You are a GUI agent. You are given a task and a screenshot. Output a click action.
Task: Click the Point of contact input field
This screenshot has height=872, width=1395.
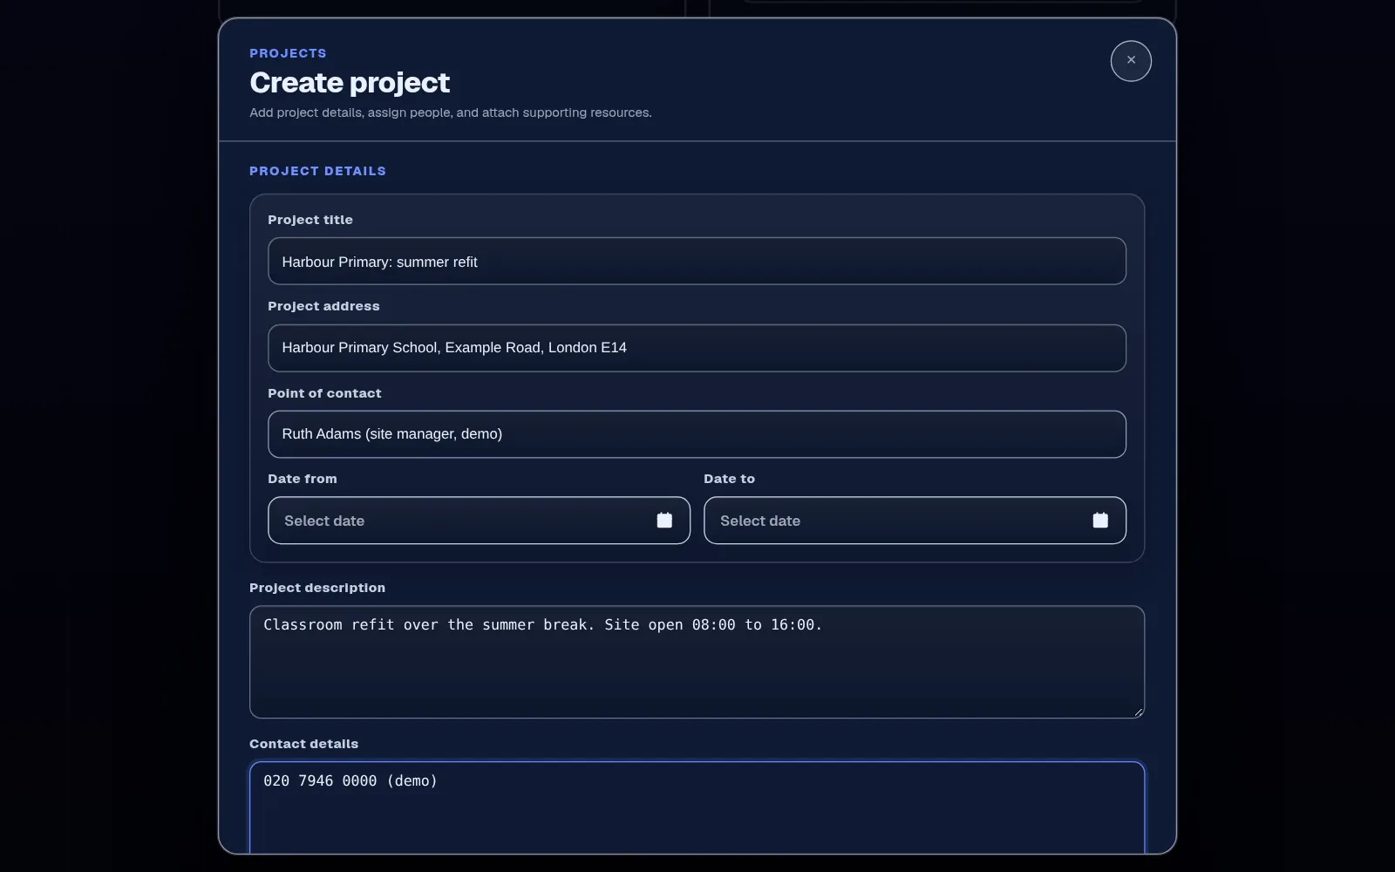click(x=697, y=434)
